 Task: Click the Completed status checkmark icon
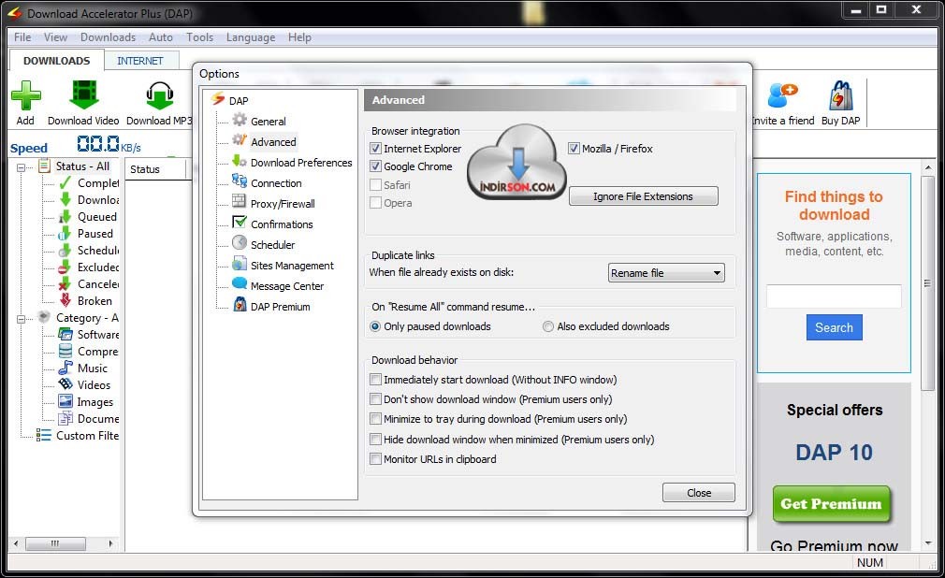point(65,182)
